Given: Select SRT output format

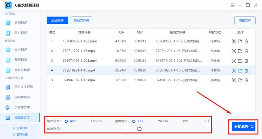Looking at the screenshot, I should [x=200, y=121].
